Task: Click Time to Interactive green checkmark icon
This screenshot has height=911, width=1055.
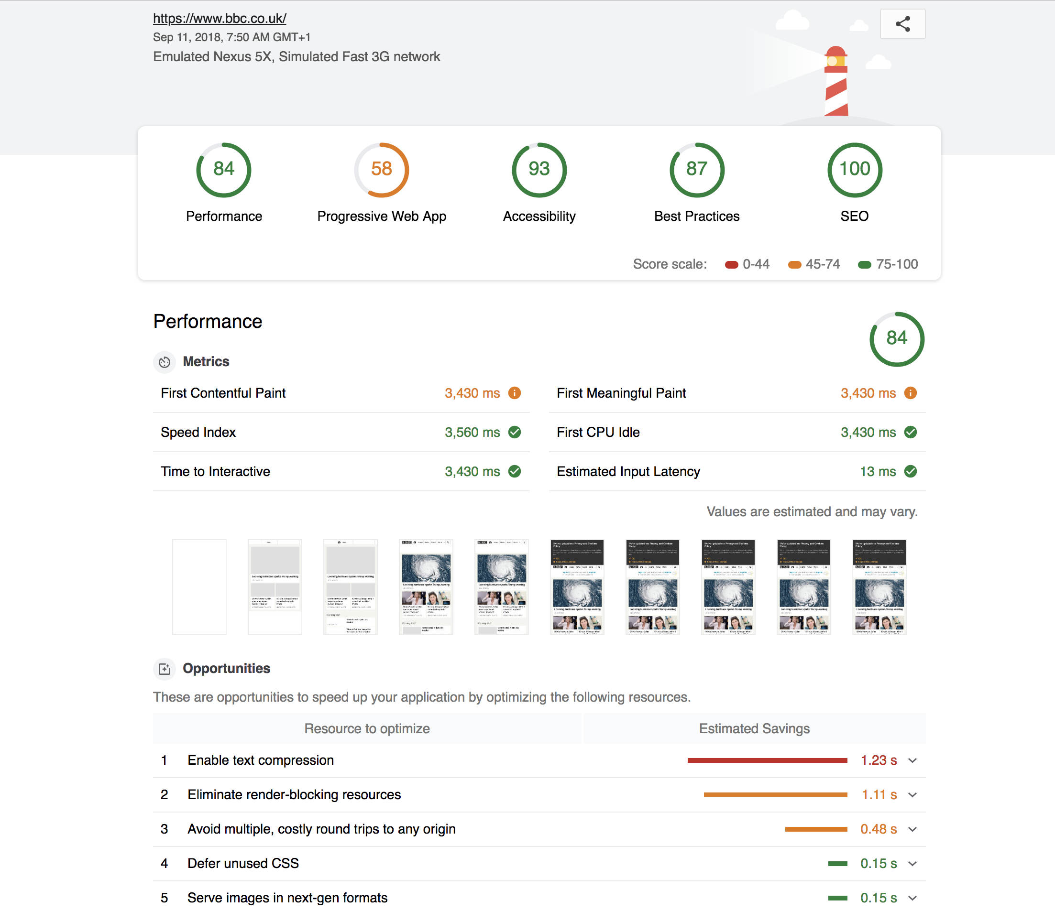Action: pyautogui.click(x=515, y=471)
